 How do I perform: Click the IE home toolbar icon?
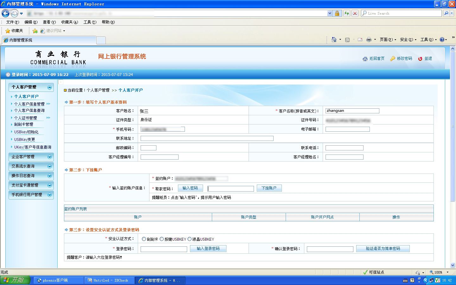tap(334, 40)
